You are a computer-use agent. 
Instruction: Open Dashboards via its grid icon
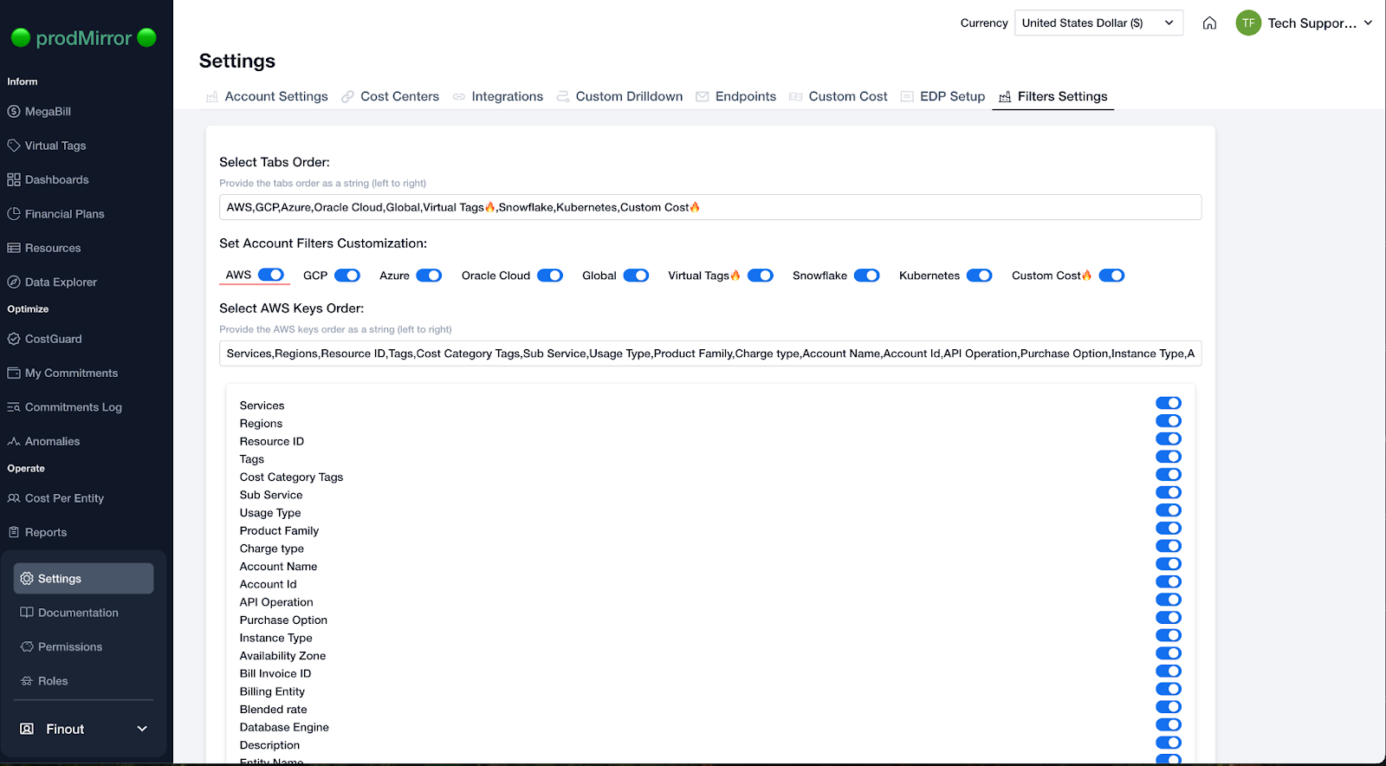(14, 180)
